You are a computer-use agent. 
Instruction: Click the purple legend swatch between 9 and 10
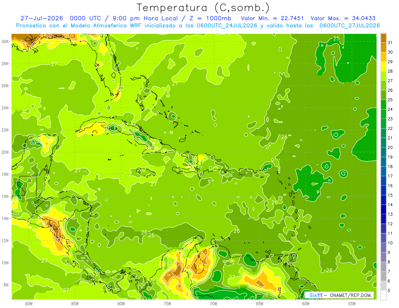pos(383,248)
